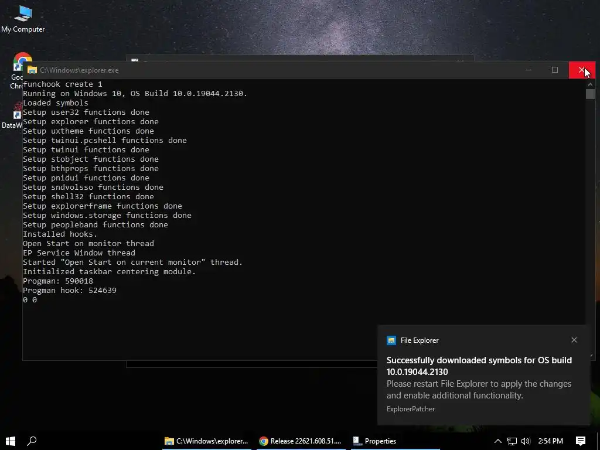Click the 'Progman: 590018' line
Viewport: 600px width, 450px height.
click(58, 281)
